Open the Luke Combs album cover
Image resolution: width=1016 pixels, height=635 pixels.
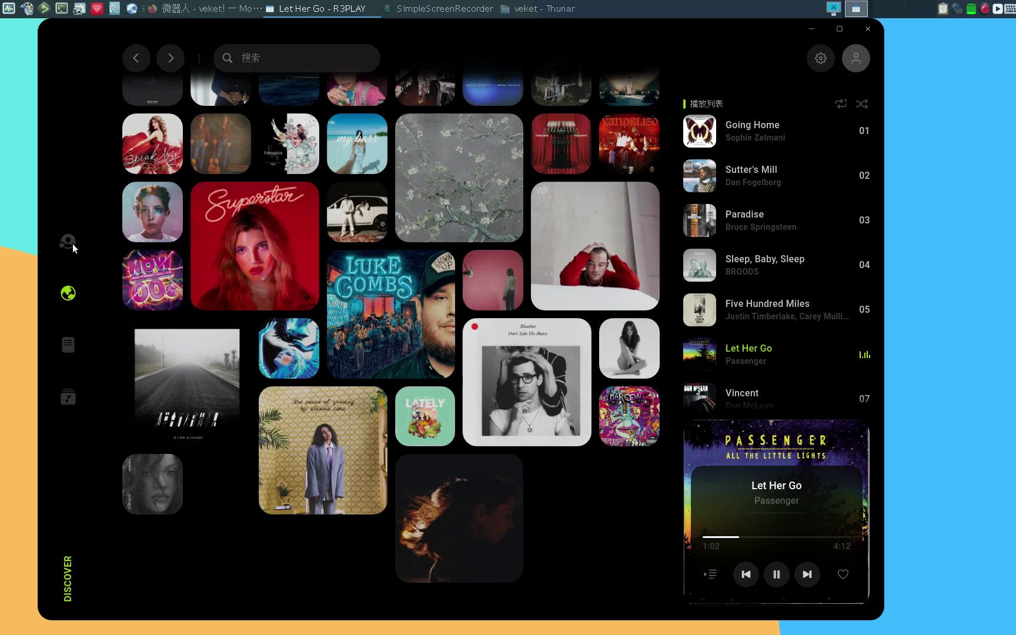click(391, 315)
